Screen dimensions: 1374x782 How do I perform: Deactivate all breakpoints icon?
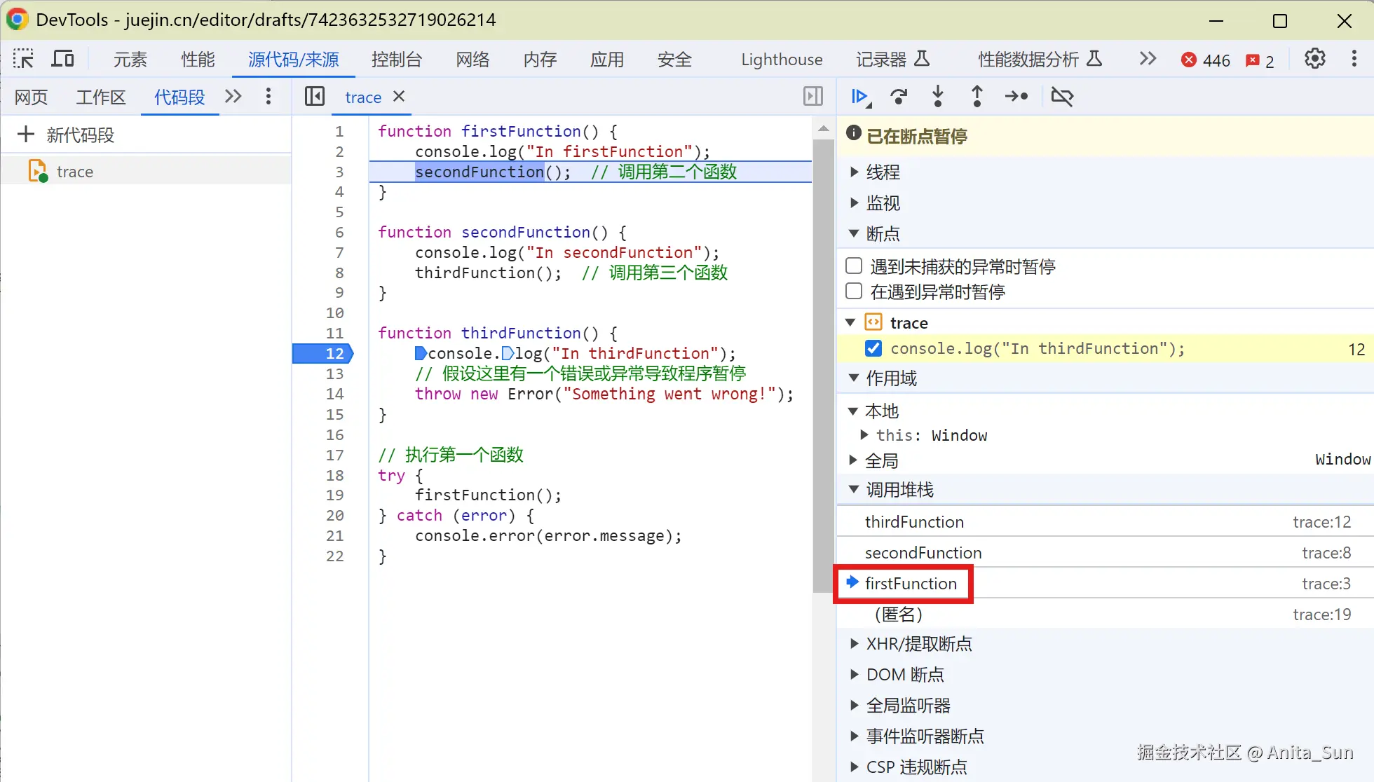1062,96
